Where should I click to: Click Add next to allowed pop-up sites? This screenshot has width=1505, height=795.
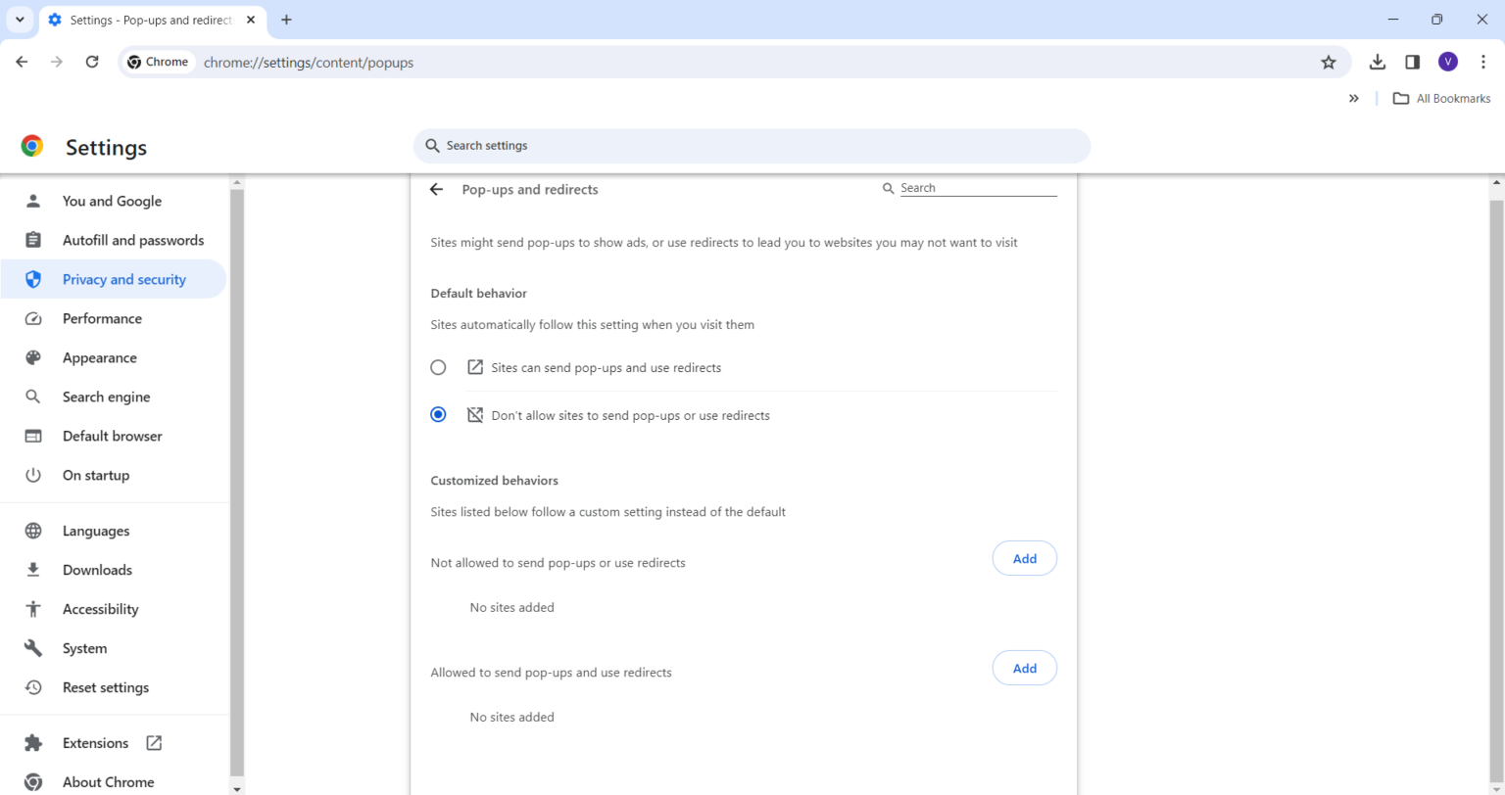(1024, 667)
